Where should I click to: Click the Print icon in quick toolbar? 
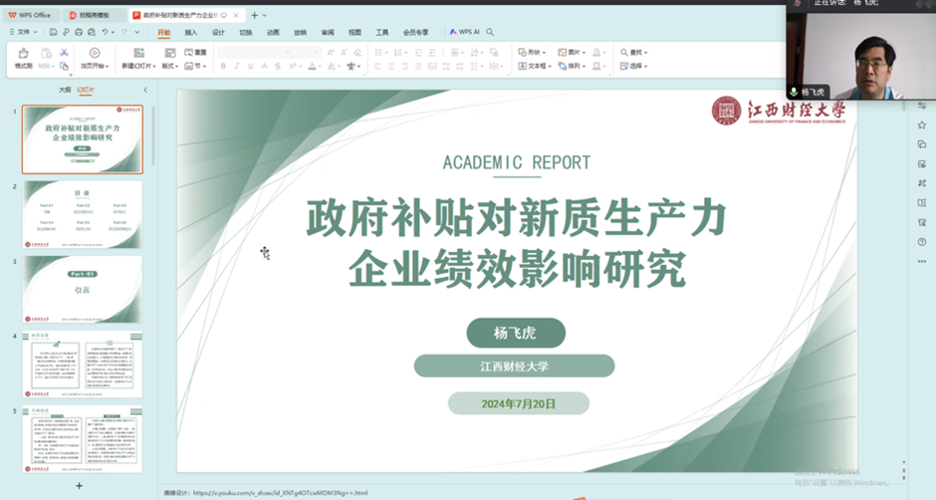pos(78,33)
